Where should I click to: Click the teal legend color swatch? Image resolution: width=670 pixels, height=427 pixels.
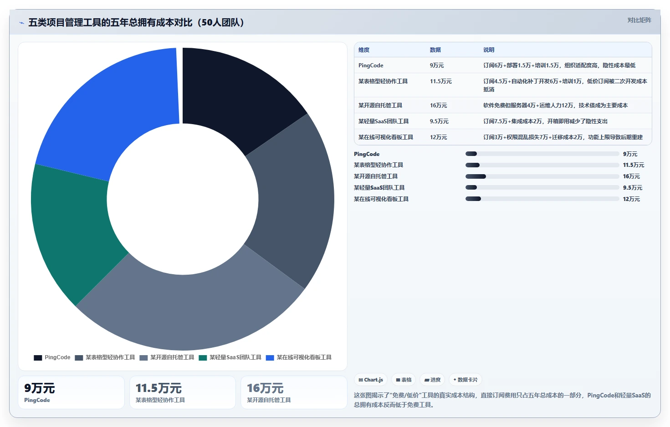point(203,358)
